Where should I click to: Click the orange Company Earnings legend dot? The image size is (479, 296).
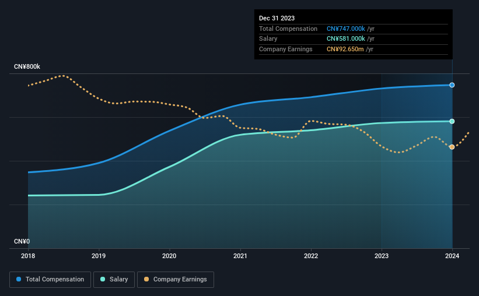click(x=146, y=279)
